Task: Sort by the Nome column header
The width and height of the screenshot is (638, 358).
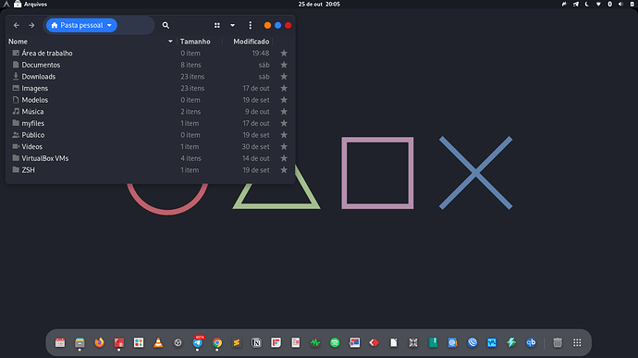Action: [x=18, y=42]
